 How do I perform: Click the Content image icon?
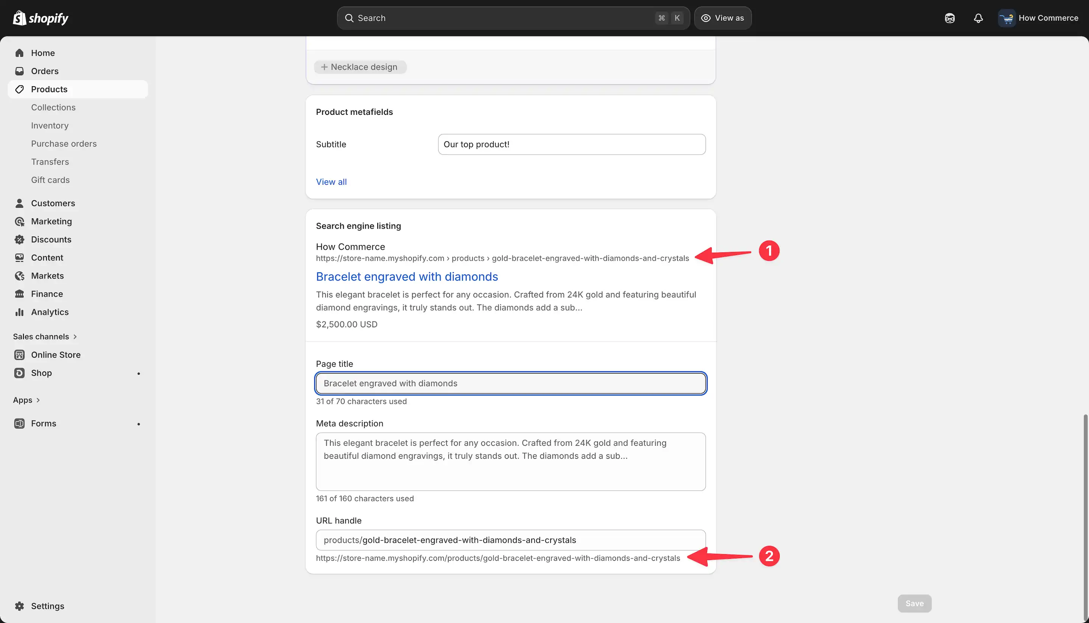point(19,258)
